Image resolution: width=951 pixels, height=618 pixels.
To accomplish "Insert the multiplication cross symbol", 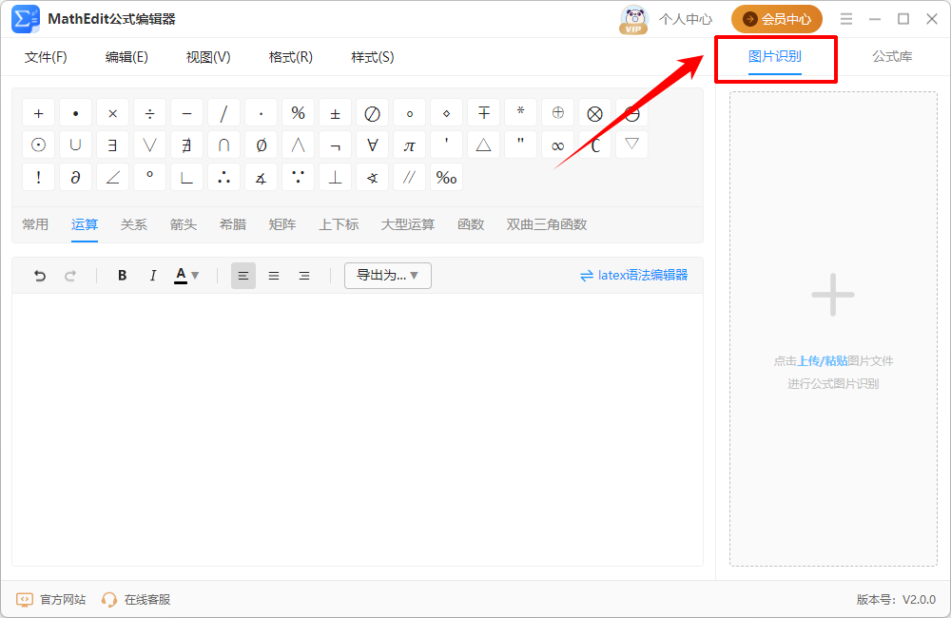I will [112, 113].
